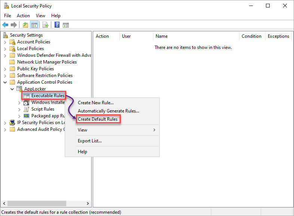Viewport: 294px width, 216px height.
Task: Click the Forward arrow toolbar icon
Action: point(14,25)
